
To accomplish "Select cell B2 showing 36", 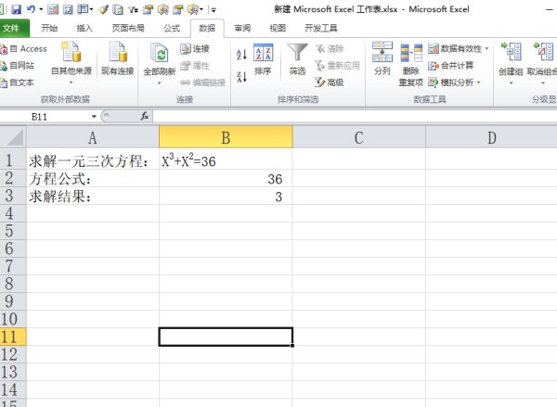I will point(226,178).
